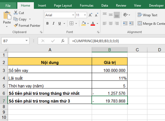Switch to the Formulas tab
The height and width of the screenshot is (121, 165).
[87, 5]
